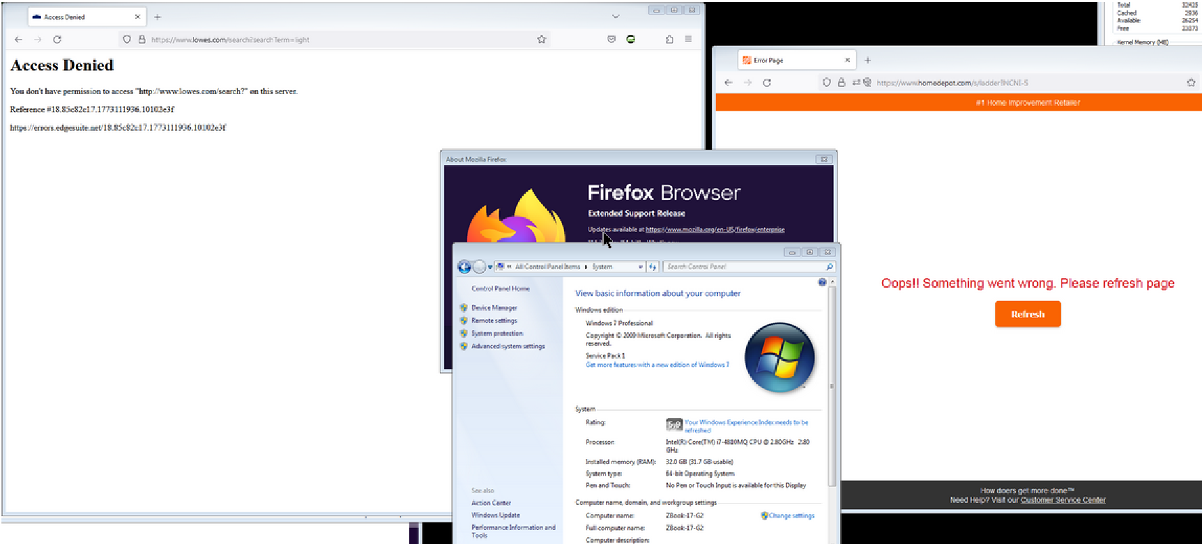This screenshot has height=544, width=1202.
Task: Open the Pocket icon in the Lowes window toolbar
Action: coord(611,40)
